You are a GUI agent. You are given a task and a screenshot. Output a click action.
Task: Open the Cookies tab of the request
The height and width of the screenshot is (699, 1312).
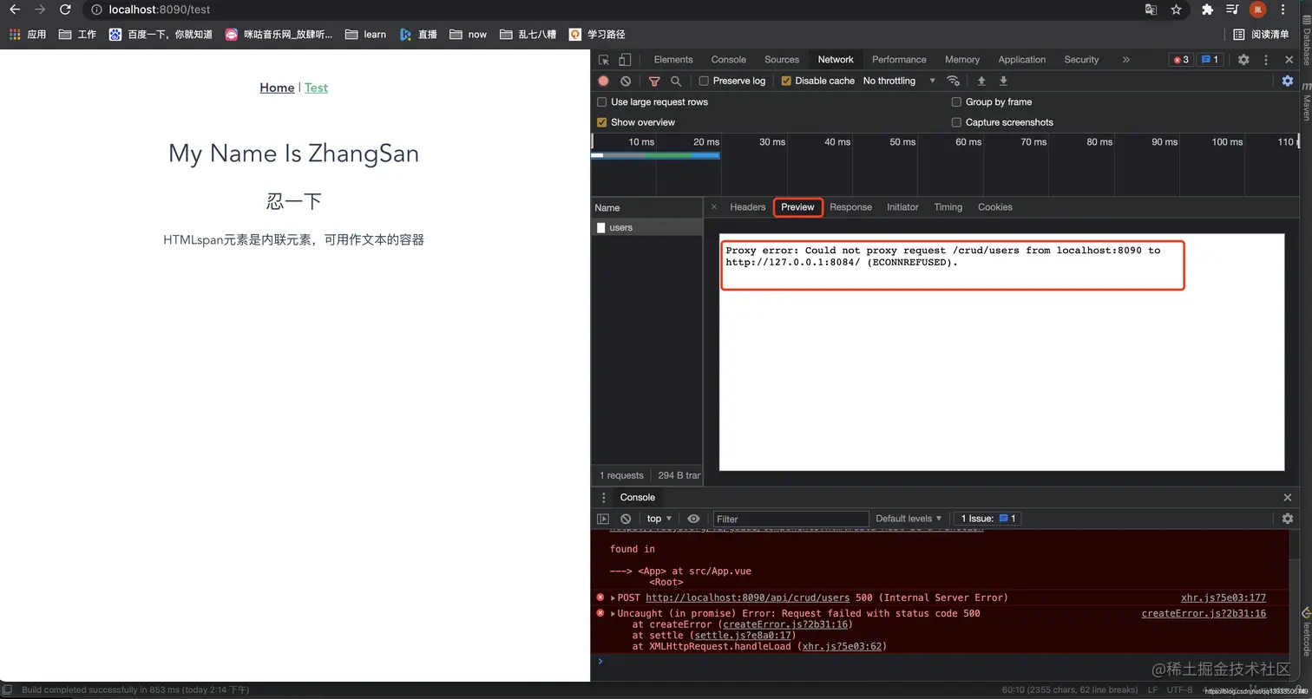995,207
